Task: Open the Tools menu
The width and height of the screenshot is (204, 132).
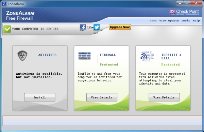Action: click(186, 20)
